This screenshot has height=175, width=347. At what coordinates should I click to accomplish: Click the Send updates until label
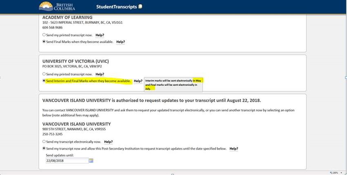pos(60,155)
